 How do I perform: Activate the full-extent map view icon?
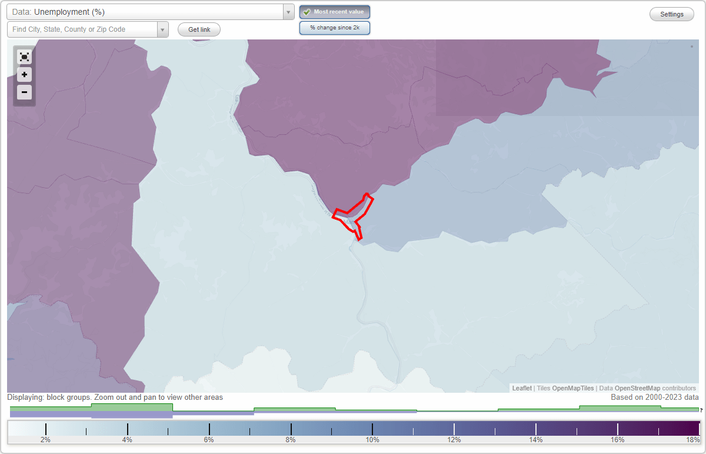click(x=24, y=57)
